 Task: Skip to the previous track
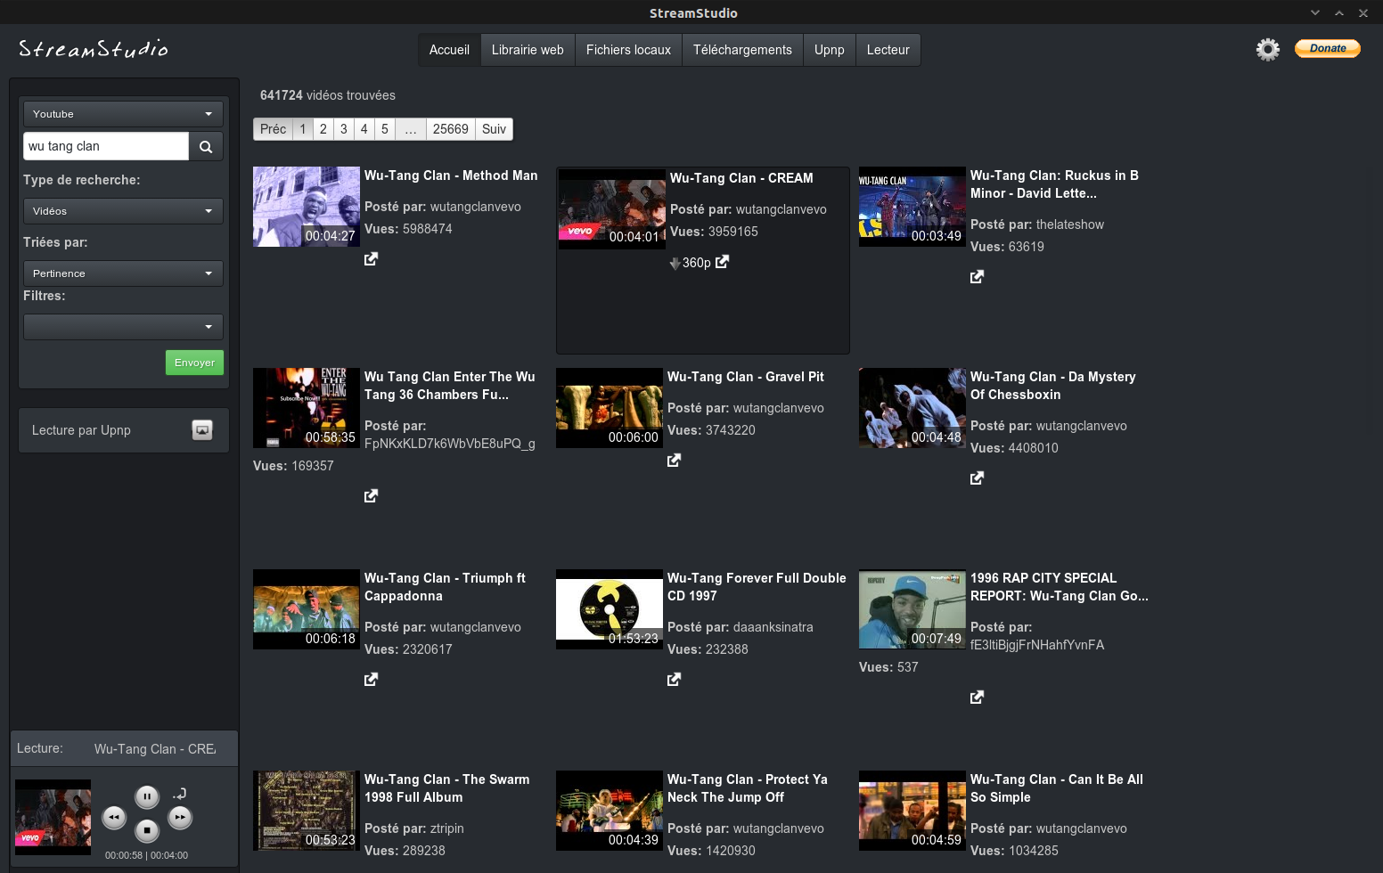tap(114, 817)
